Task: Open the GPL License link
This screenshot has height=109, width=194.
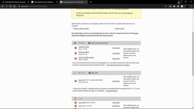Action: [x=127, y=13]
